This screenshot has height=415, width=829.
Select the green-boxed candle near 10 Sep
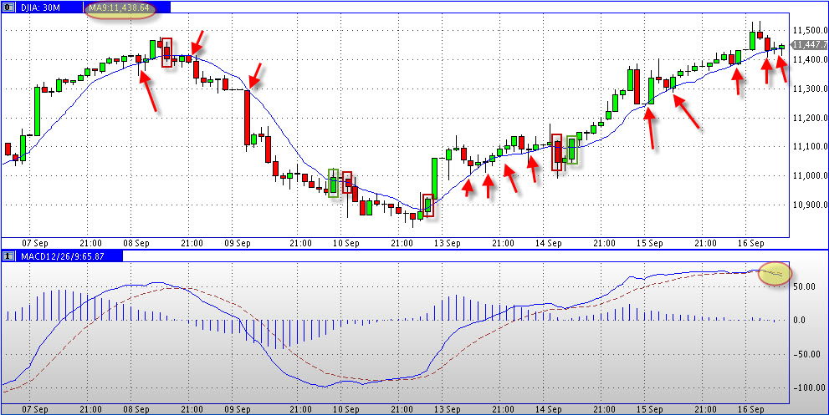pyautogui.click(x=334, y=183)
